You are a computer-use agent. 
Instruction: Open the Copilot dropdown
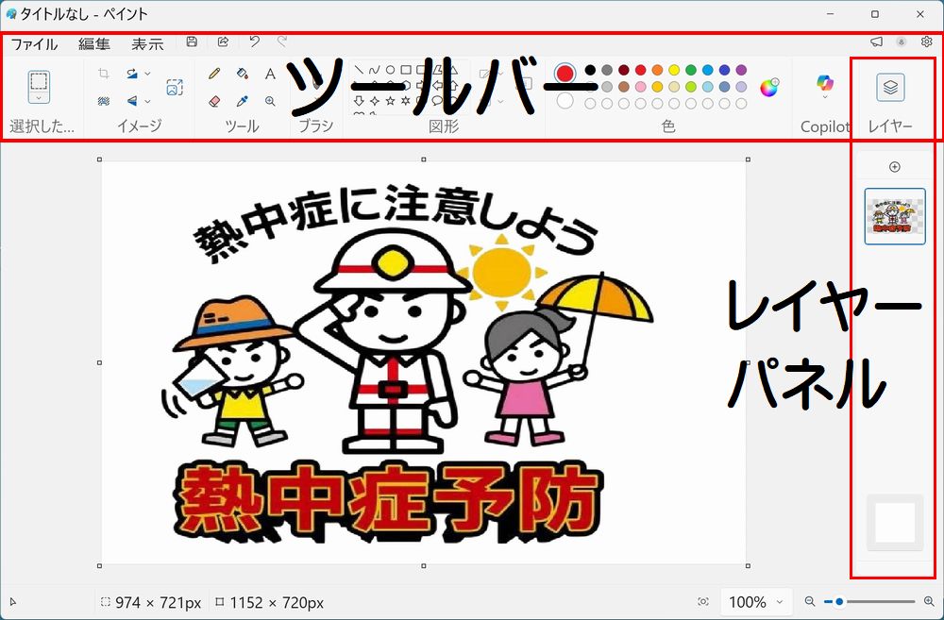[825, 97]
